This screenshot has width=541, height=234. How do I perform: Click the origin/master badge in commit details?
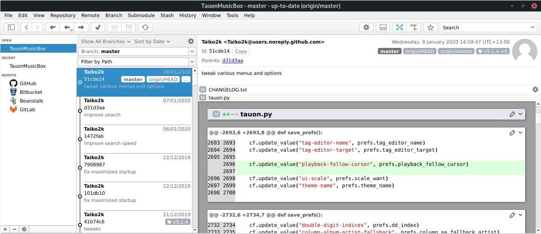(456, 51)
